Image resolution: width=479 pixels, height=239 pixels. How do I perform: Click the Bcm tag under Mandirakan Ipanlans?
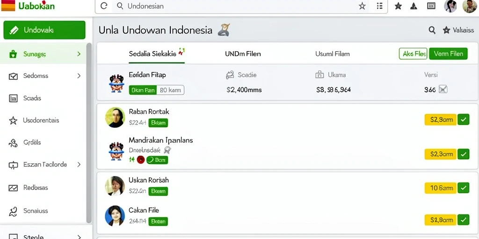(x=157, y=160)
